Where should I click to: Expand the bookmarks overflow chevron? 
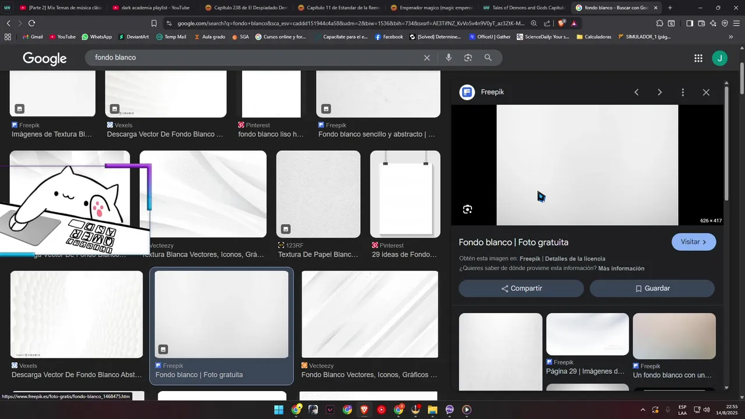point(731,37)
